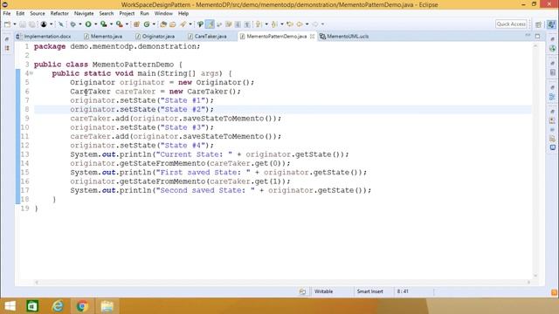Switch to the Memento.java tab

tap(103, 37)
